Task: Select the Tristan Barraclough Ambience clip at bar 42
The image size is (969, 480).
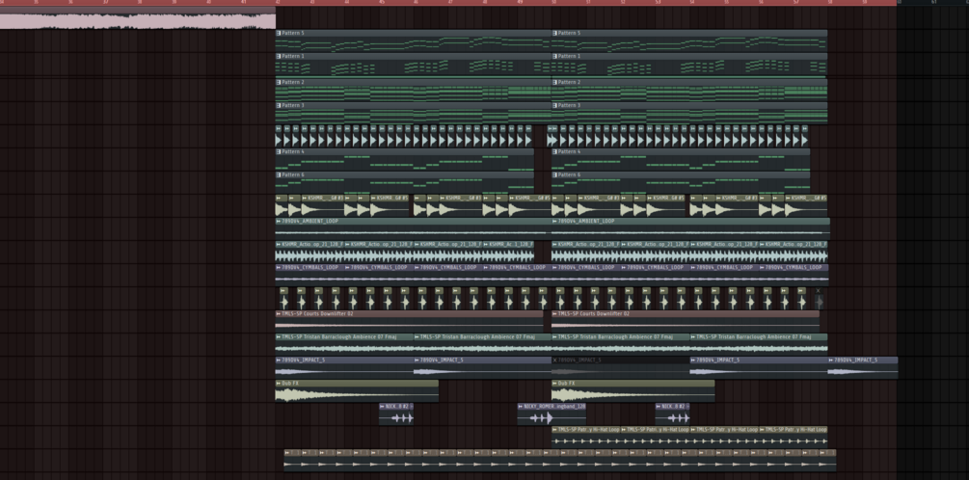Action: (x=344, y=345)
